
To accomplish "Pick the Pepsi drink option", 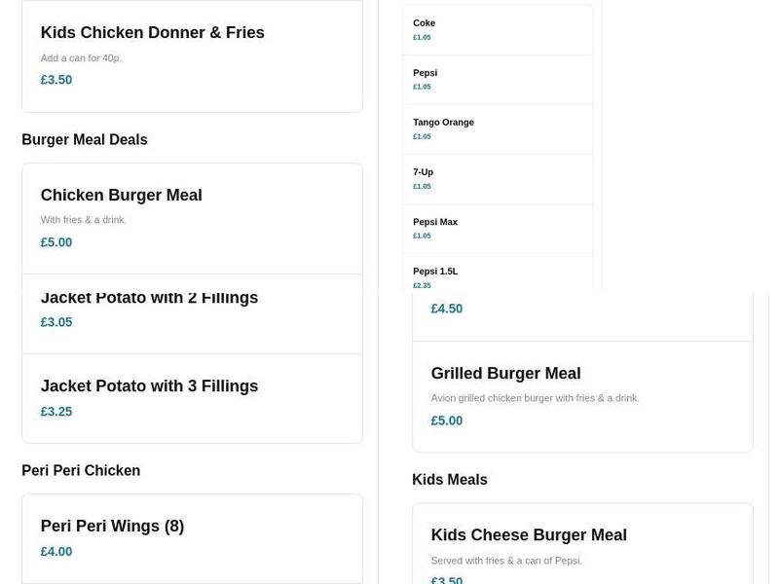I will [426, 72].
